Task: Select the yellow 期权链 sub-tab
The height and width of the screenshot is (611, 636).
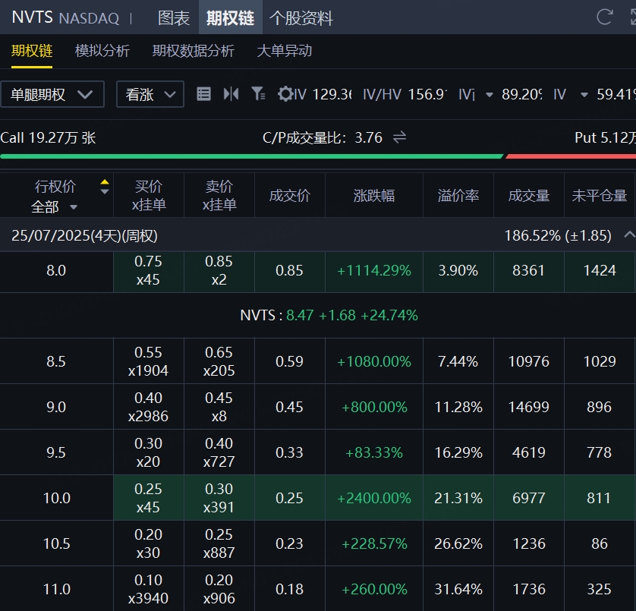Action: 32,51
